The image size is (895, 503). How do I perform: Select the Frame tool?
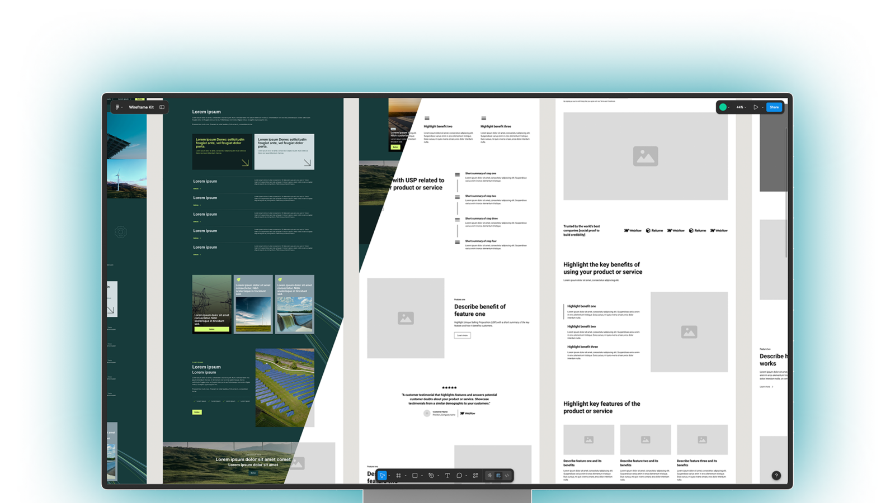pyautogui.click(x=398, y=476)
